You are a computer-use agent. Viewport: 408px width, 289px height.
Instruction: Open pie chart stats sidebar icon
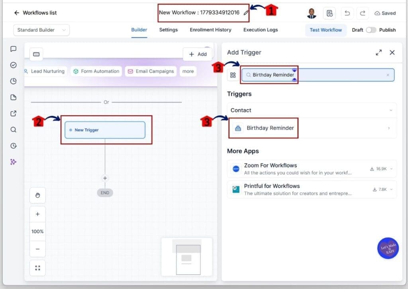coord(13,81)
